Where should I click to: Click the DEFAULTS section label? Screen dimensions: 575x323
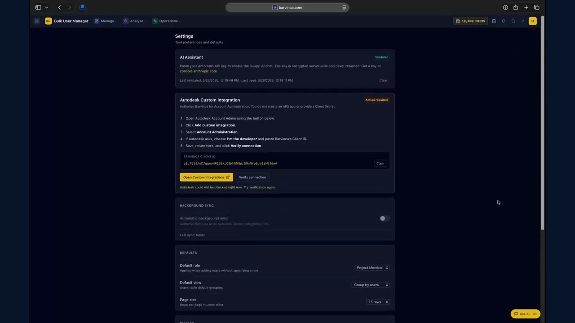coord(188,253)
